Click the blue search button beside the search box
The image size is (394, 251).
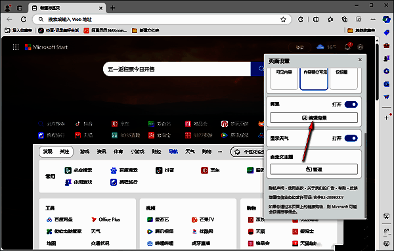(257, 69)
